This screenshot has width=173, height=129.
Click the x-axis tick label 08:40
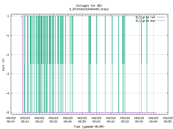coord(68,121)
